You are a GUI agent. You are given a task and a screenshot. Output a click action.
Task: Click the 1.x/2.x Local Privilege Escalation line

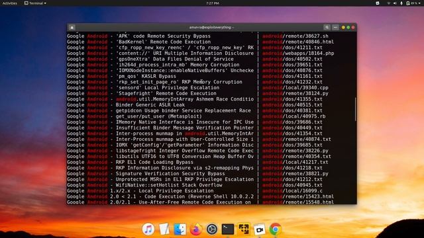click(140, 191)
